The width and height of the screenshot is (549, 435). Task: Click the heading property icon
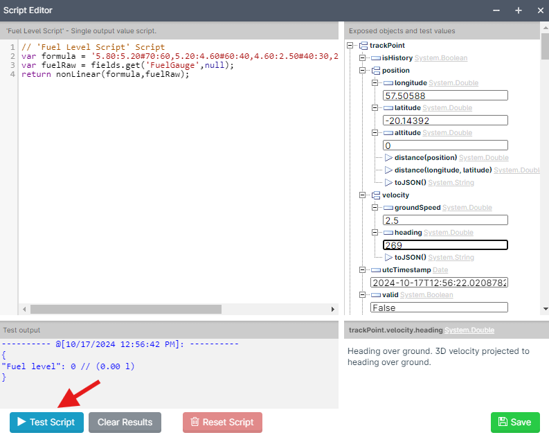(388, 233)
